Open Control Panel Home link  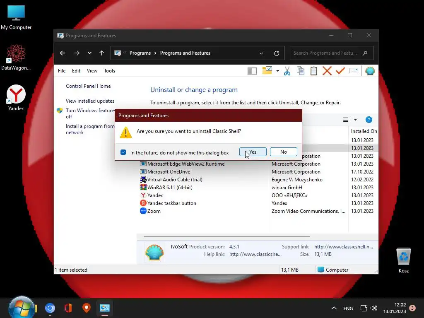(x=88, y=86)
